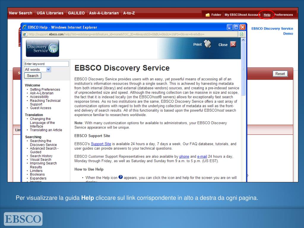Click Close text in help header
Viewport: 304px width, 228px height.
click(x=223, y=45)
